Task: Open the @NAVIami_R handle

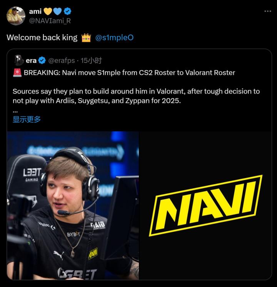Action: pyautogui.click(x=50, y=21)
